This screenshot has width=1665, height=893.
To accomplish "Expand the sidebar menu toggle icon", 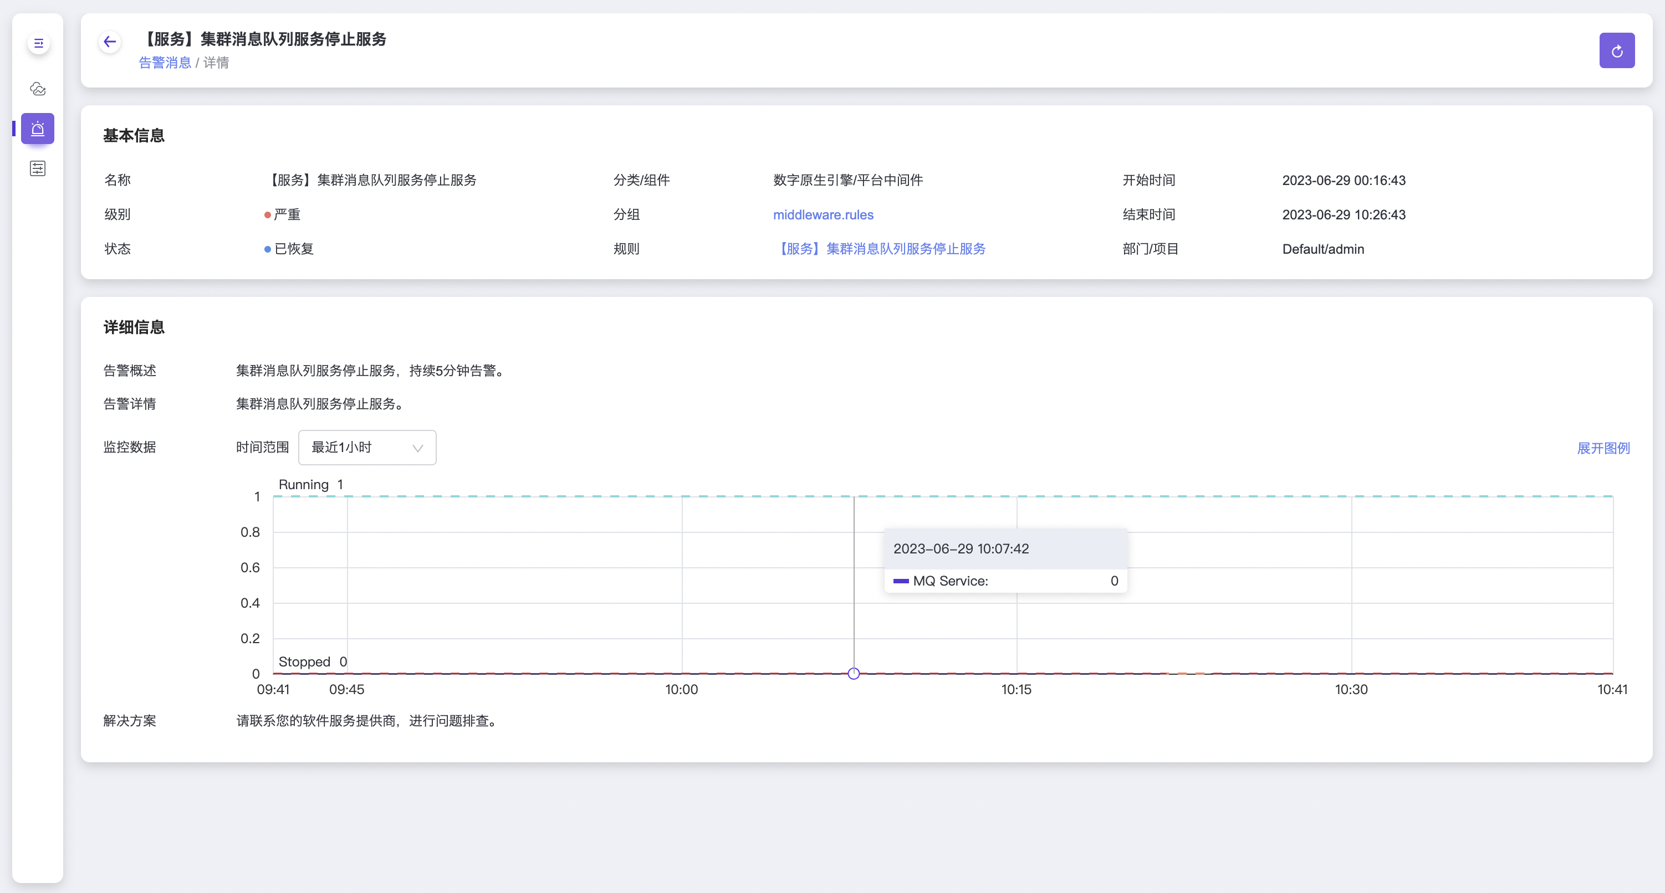I will (x=38, y=43).
